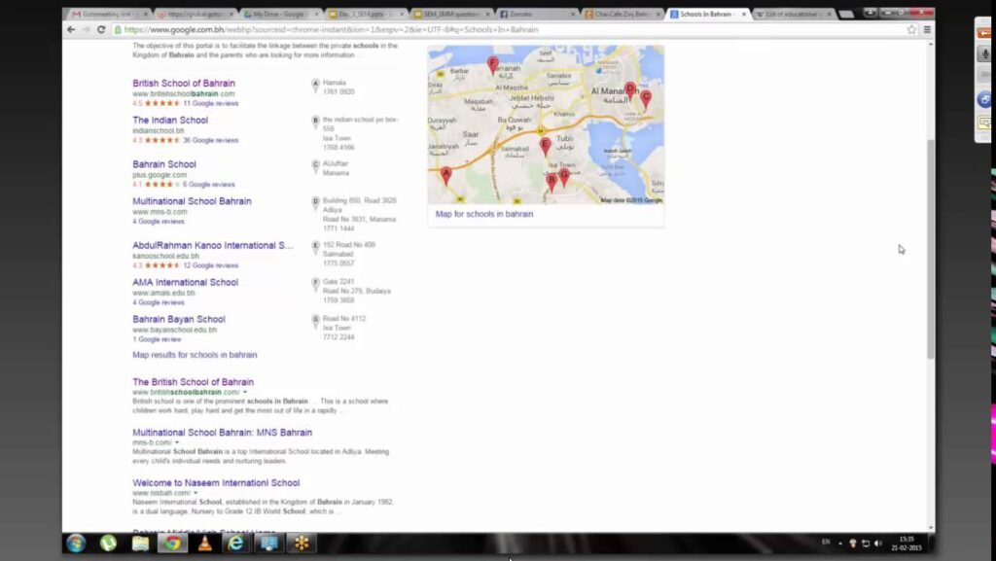Open 11 Google reviews for British School
The height and width of the screenshot is (561, 996).
click(x=211, y=103)
